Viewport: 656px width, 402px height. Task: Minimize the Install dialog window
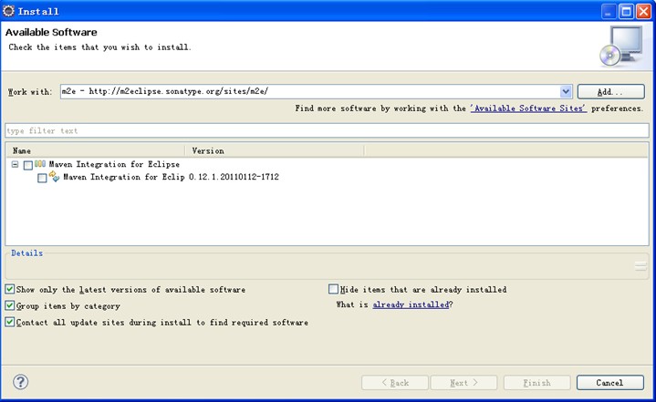pyautogui.click(x=609, y=11)
